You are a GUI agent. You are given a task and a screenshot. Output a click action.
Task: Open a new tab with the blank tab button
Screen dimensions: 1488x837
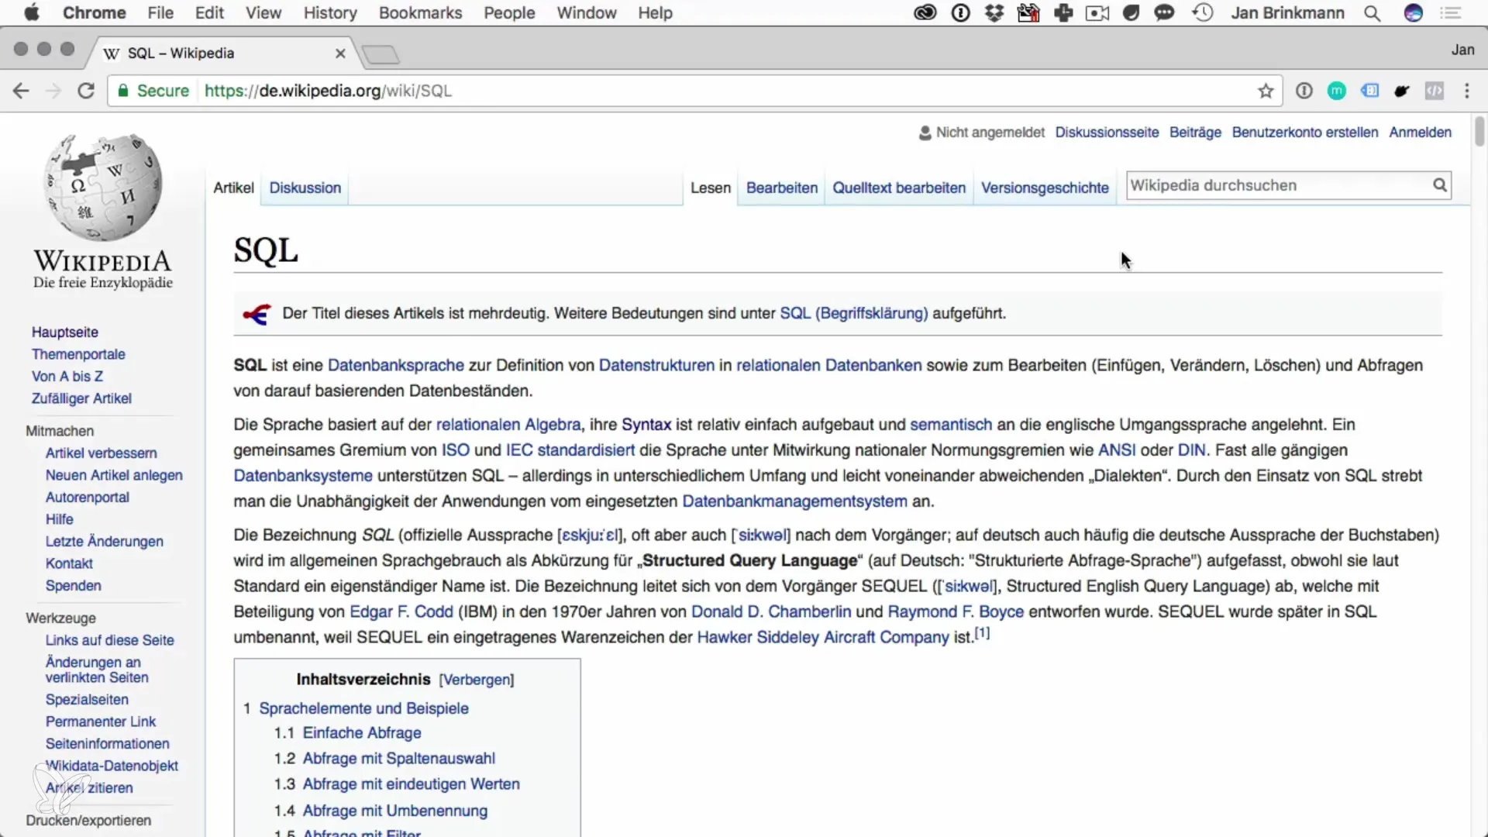pyautogui.click(x=380, y=54)
